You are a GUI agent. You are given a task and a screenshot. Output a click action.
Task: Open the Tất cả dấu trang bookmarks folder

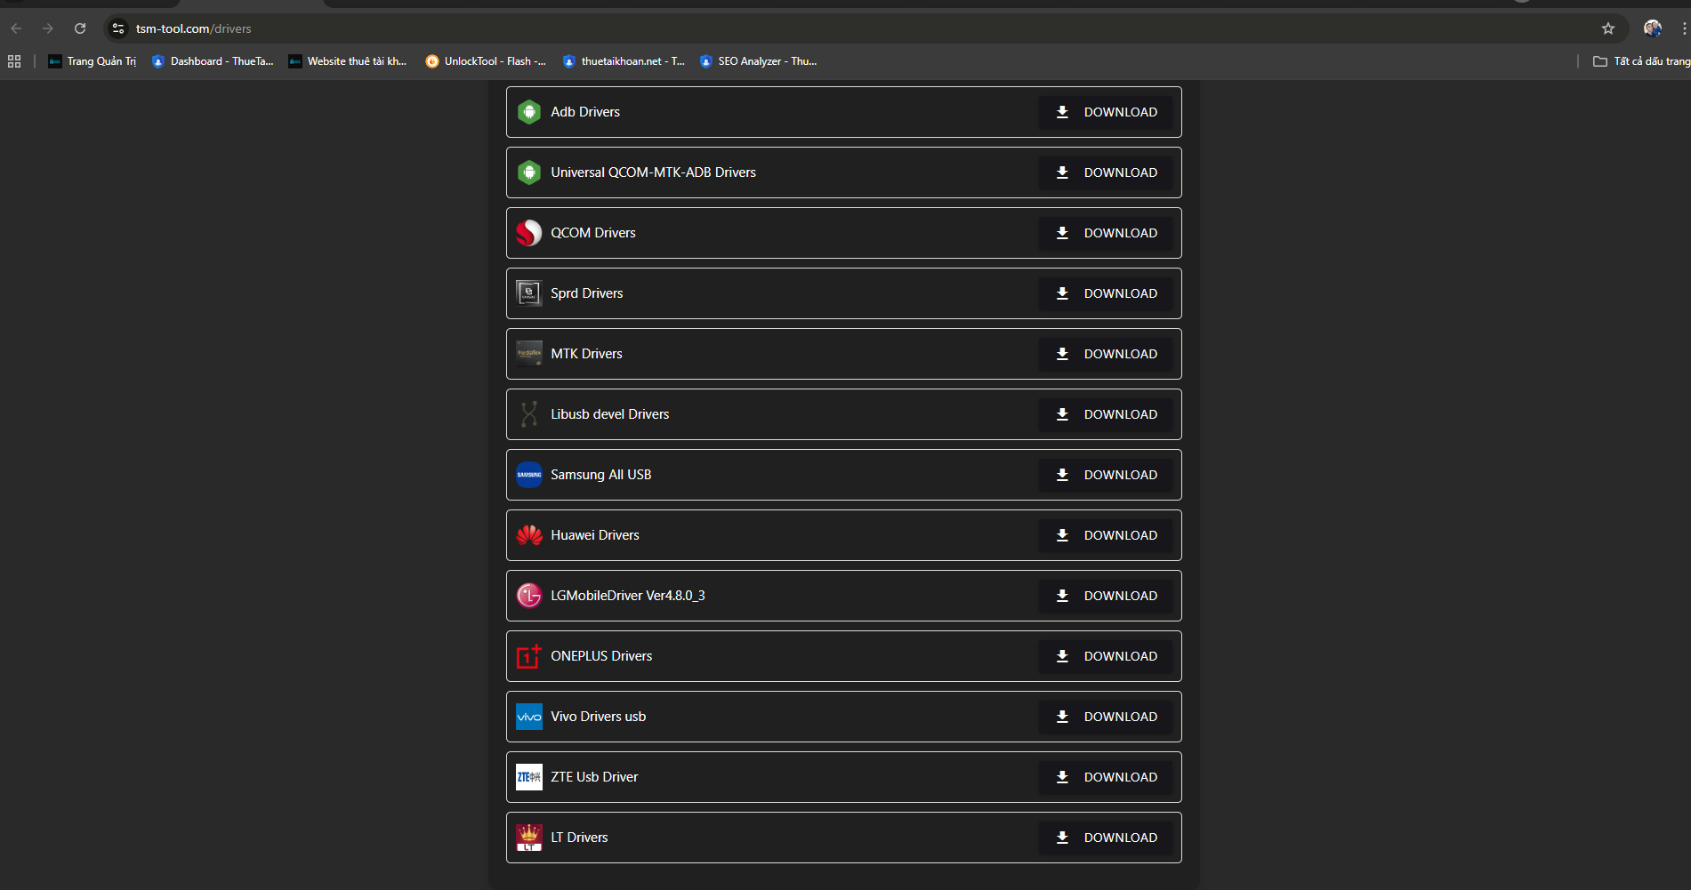click(x=1641, y=61)
